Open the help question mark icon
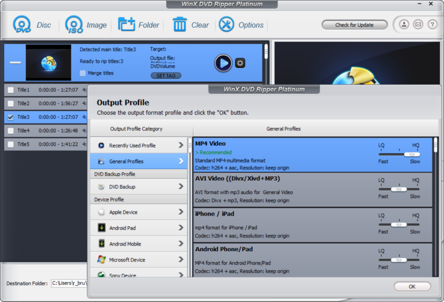Screen dimensions: 444x302 tap(432, 25)
